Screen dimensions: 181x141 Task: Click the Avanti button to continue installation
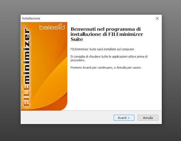coord(124,118)
